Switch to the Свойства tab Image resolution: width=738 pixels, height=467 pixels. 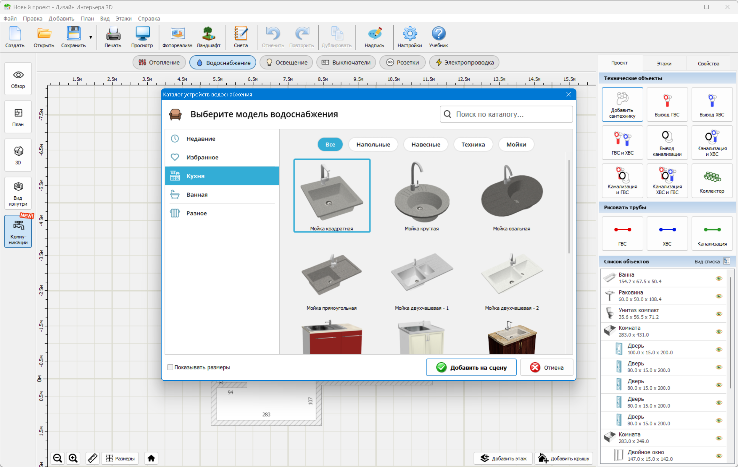point(708,63)
